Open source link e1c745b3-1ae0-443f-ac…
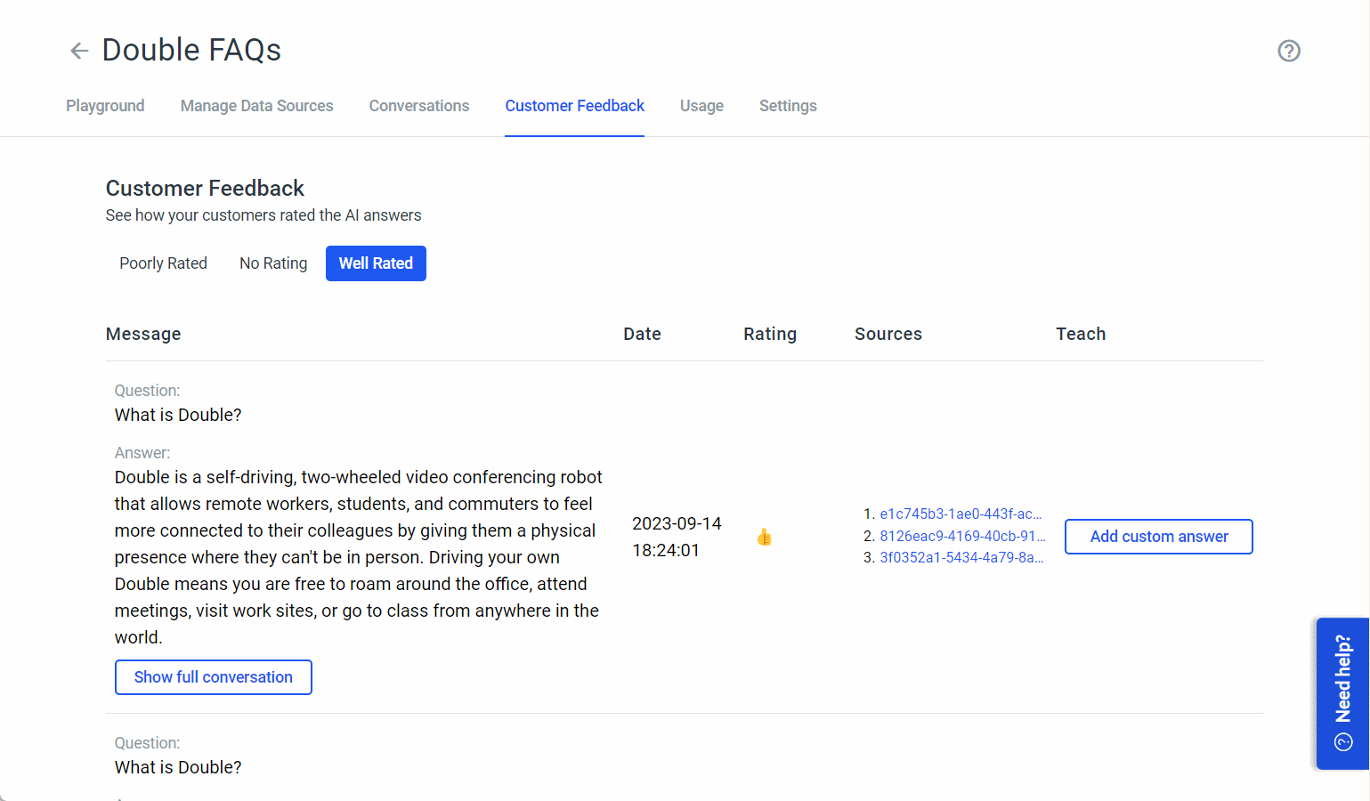Screen dimensions: 1370x801 pos(961,514)
